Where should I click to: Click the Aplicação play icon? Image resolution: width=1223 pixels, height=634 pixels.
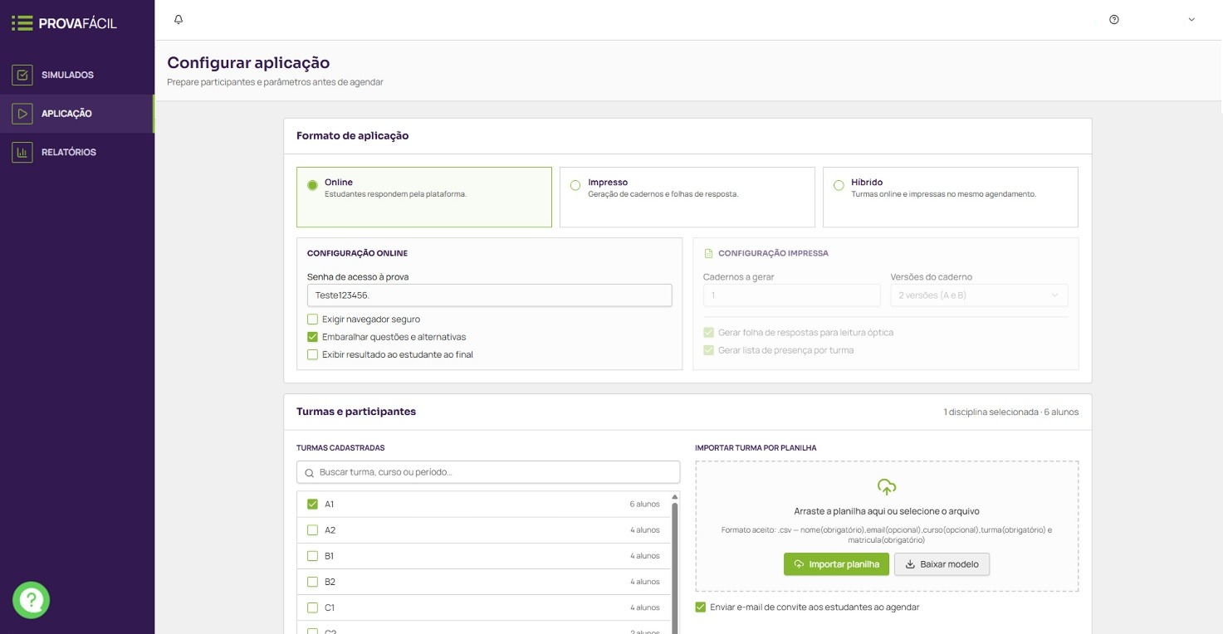coord(22,114)
